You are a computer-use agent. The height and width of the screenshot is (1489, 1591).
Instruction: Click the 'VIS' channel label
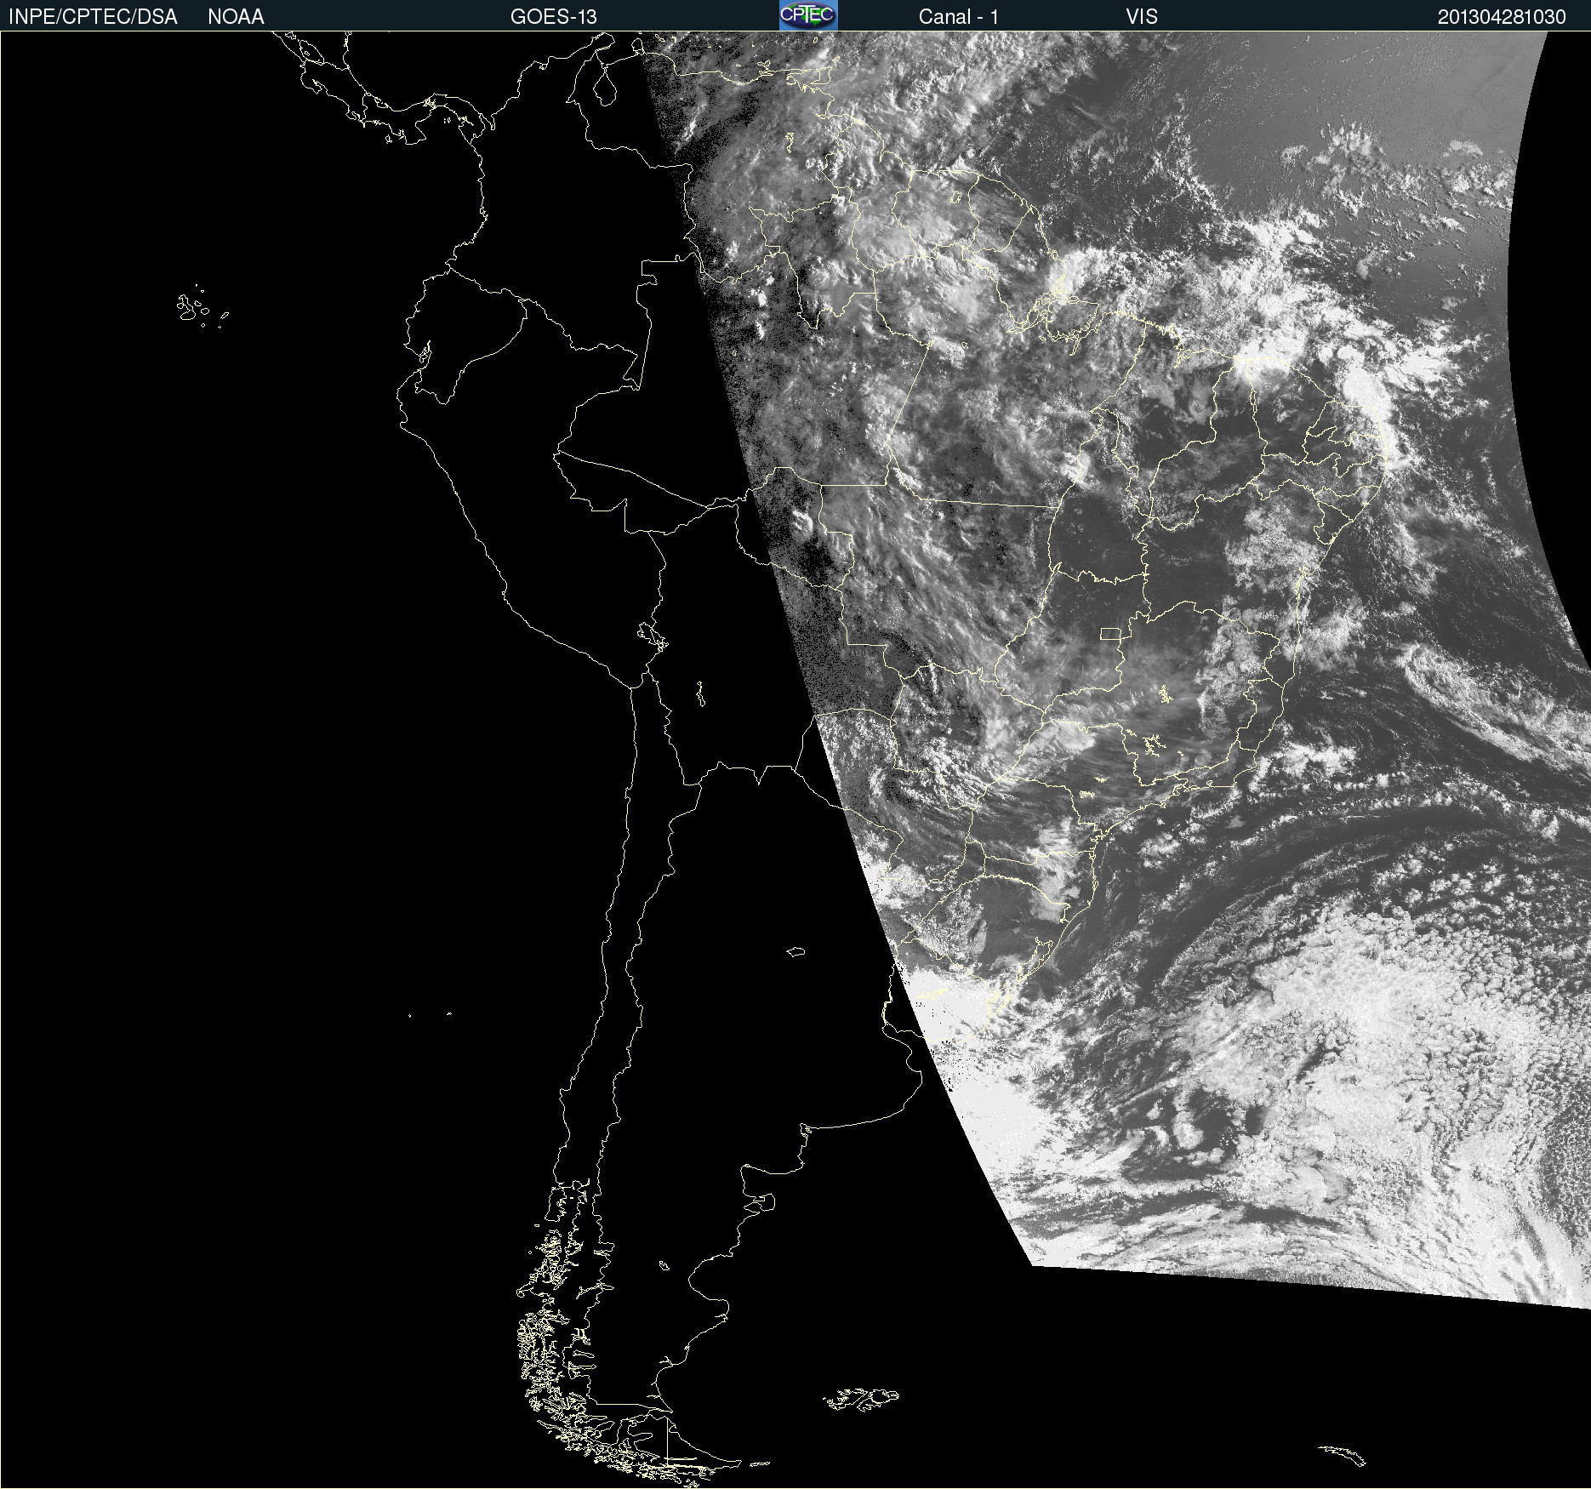pos(1142,17)
